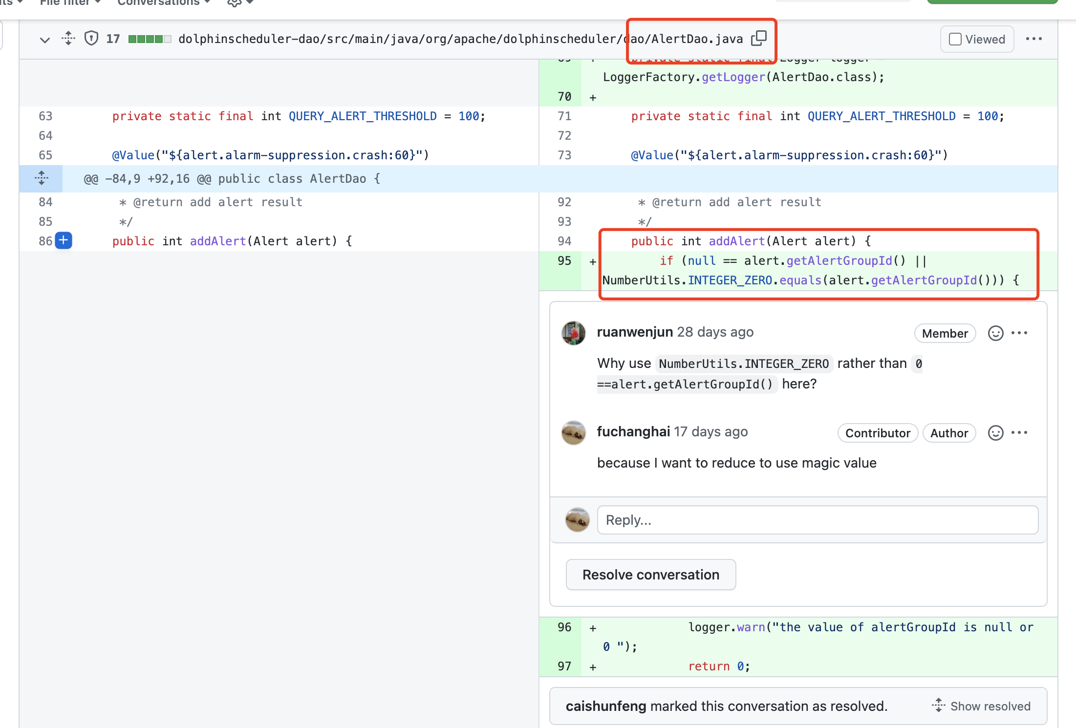Click the Reply text field
The image size is (1076, 728).
(818, 519)
